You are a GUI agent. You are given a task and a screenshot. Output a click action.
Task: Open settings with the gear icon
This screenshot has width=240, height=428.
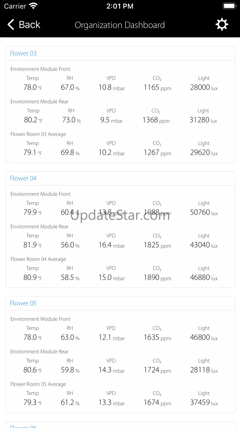(x=222, y=25)
